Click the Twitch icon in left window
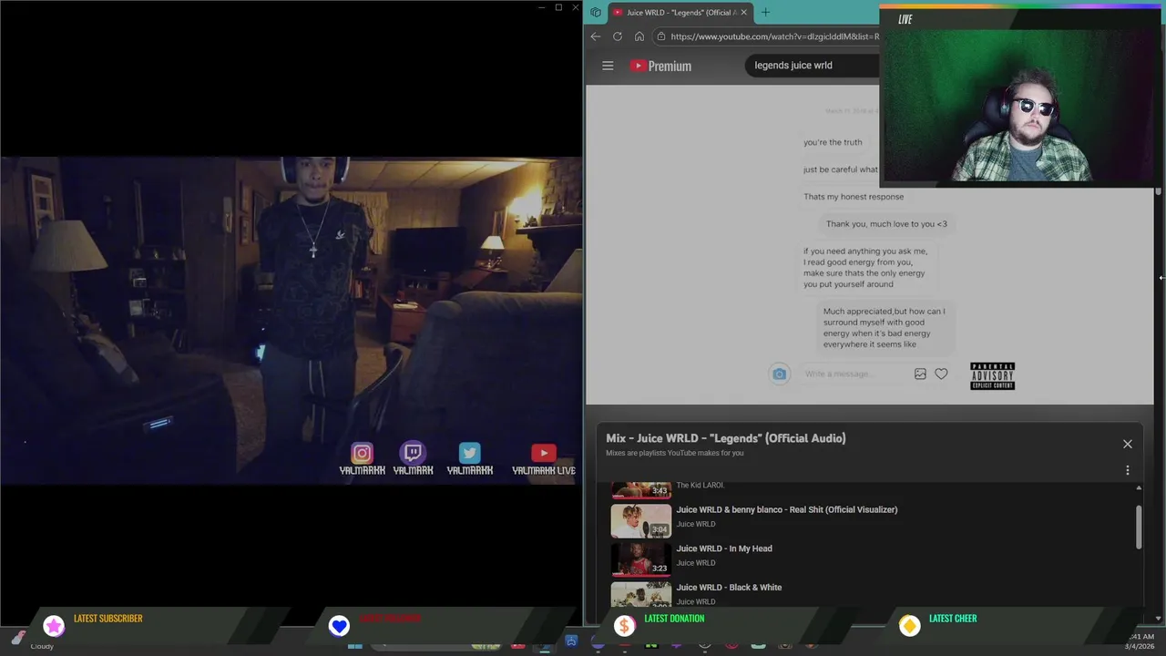The image size is (1166, 656). (413, 453)
